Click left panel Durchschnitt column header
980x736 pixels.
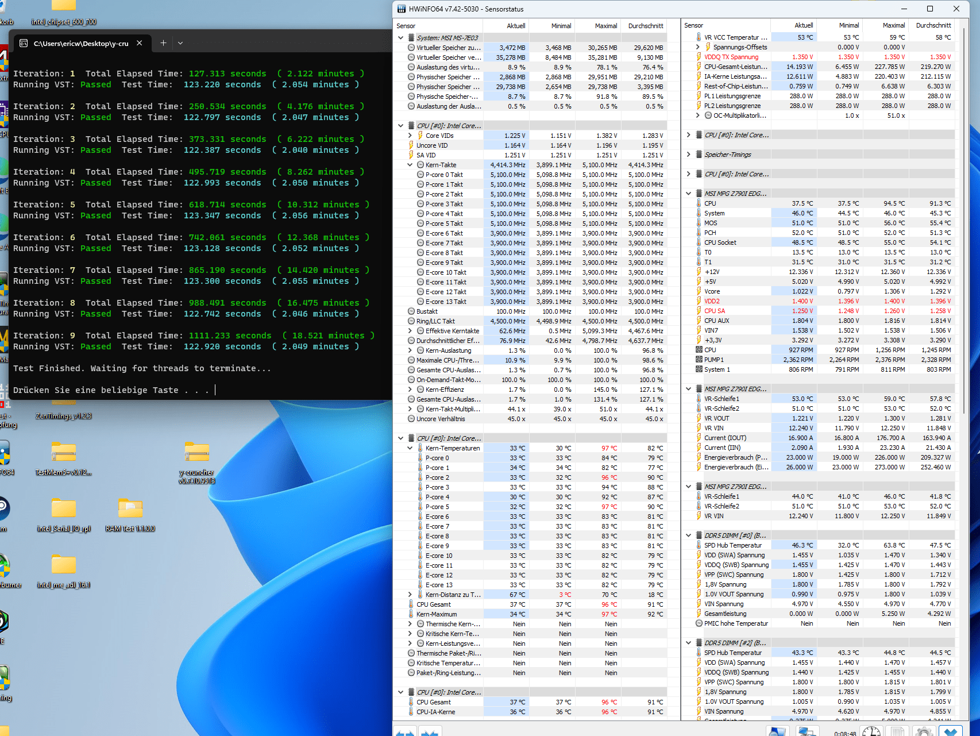pyautogui.click(x=644, y=26)
